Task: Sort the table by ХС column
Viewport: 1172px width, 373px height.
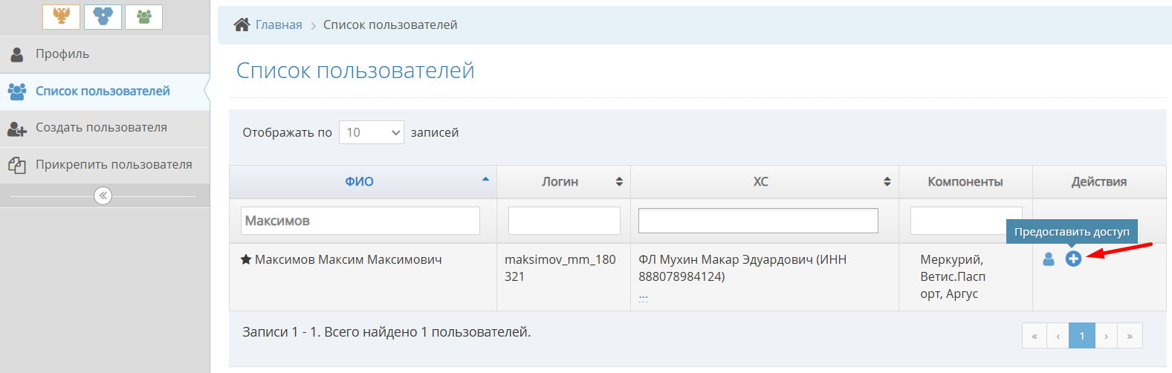Action: (x=761, y=181)
